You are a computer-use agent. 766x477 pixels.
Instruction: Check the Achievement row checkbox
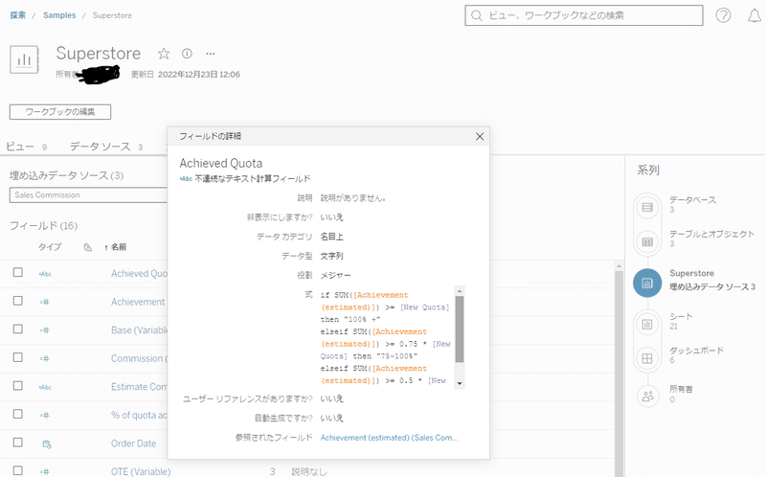pyautogui.click(x=18, y=301)
